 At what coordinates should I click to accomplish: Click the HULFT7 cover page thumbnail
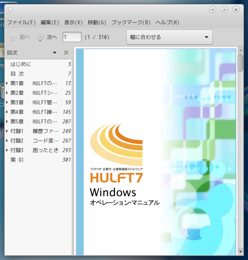[156, 152]
